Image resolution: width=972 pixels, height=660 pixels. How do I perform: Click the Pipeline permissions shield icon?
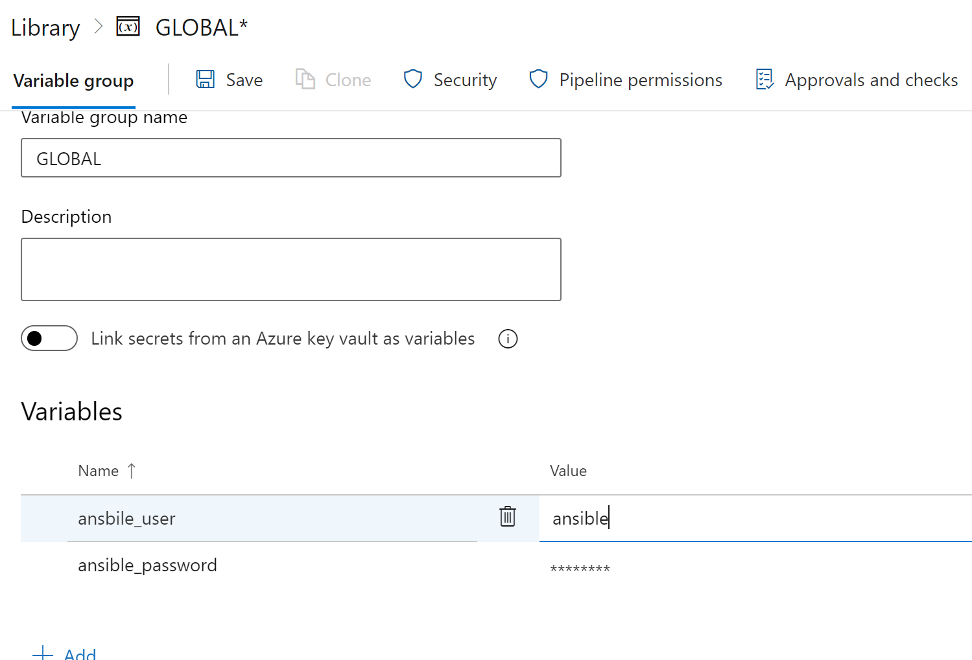pos(538,80)
